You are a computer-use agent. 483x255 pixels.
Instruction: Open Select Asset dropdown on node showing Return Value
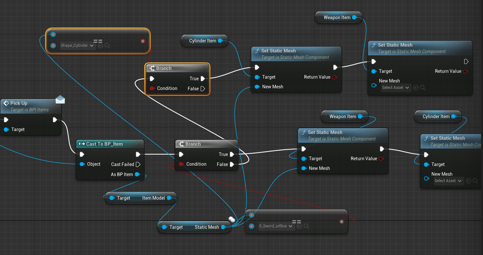click(x=396, y=88)
